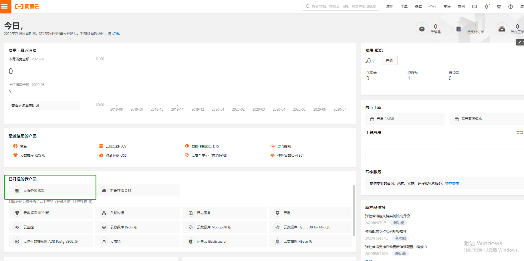Open the help question mark icon
524x261 pixels.
point(511,7)
